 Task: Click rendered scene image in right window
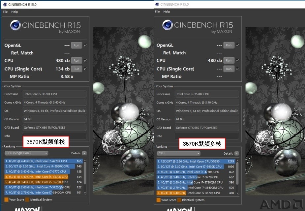pyautogui.click(x=275, y=111)
